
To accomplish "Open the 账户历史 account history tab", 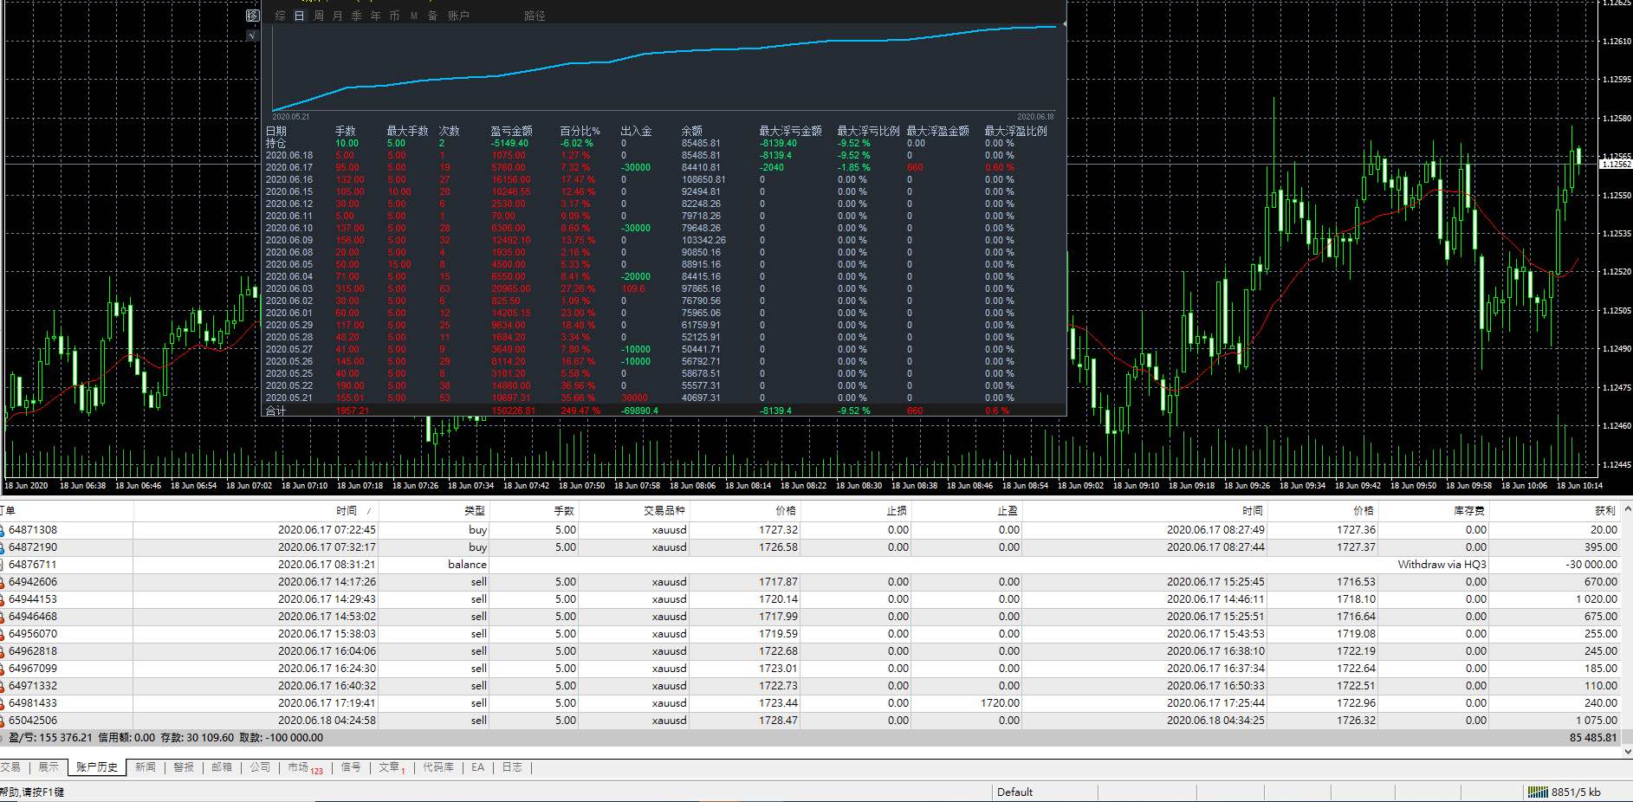I will click(x=96, y=767).
